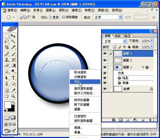Reset default foreground and background colors
Image resolution: width=160 pixels, height=138 pixels.
coord(5,111)
